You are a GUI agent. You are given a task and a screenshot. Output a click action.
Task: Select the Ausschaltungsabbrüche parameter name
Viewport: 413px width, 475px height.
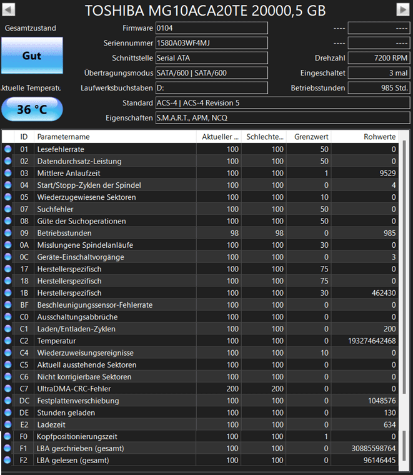coord(77,317)
